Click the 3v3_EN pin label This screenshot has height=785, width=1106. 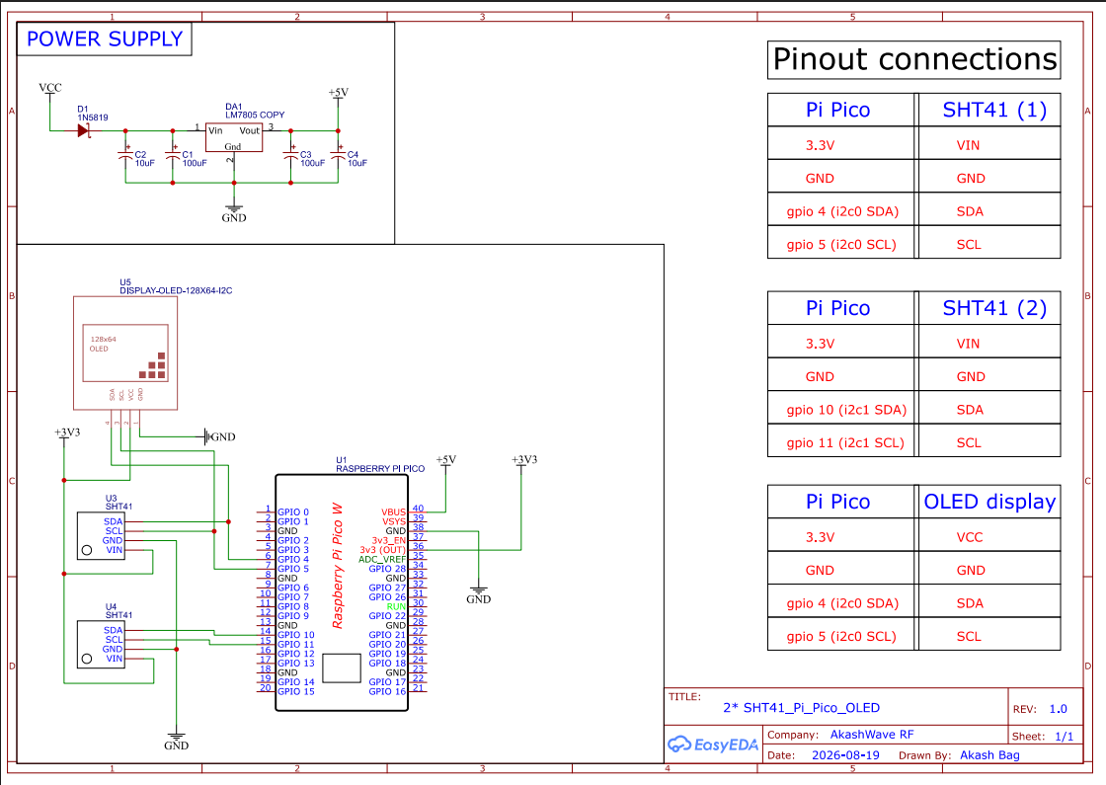click(x=389, y=540)
